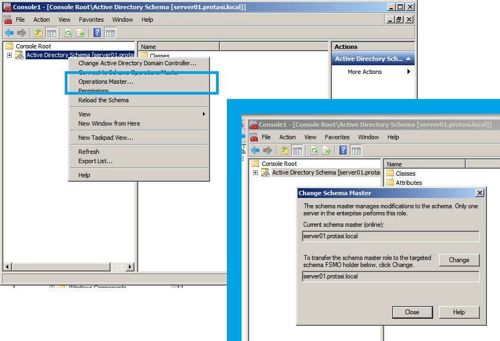The height and width of the screenshot is (341, 500).
Task: Click Export List icon in first console toolbar
Action: coord(81,33)
